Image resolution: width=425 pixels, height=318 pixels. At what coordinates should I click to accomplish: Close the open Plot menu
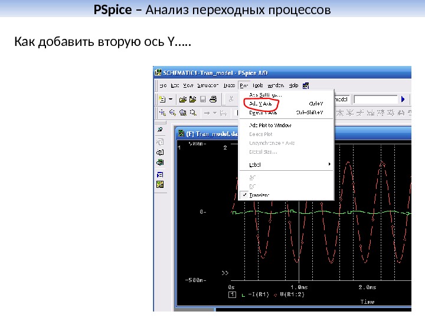pyautogui.click(x=244, y=85)
